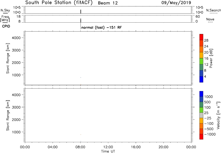Click the CPID marker line at 08:00

[80, 26]
